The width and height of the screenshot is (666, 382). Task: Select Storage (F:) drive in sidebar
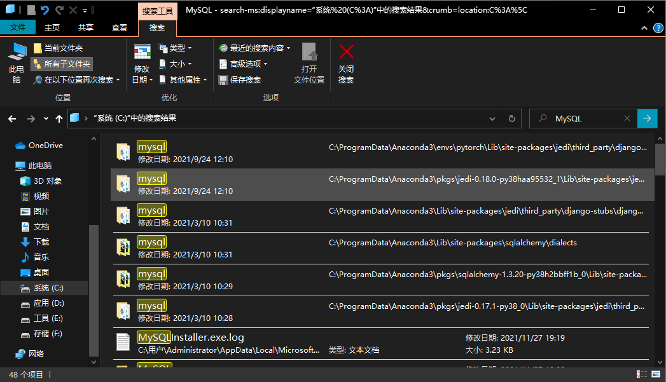point(43,334)
